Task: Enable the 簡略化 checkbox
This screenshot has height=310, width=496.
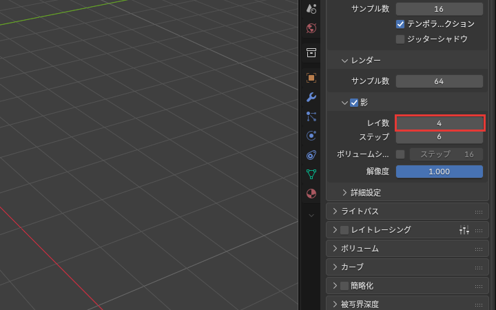Action: 344,286
